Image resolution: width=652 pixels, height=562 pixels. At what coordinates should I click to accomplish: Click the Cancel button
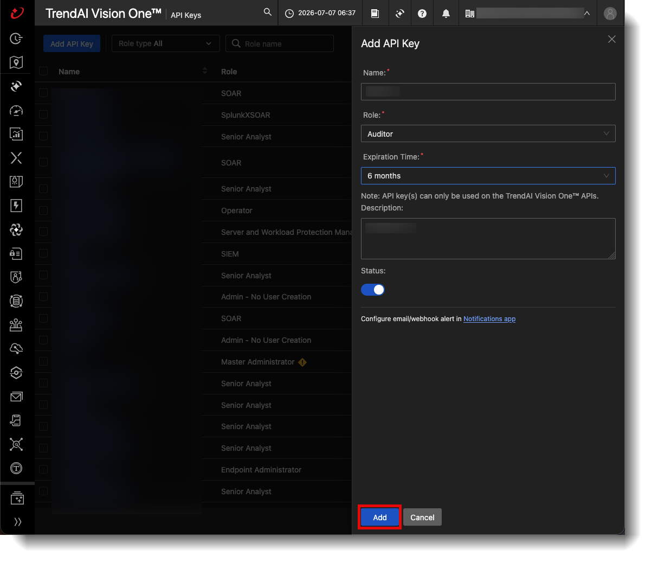(x=422, y=518)
